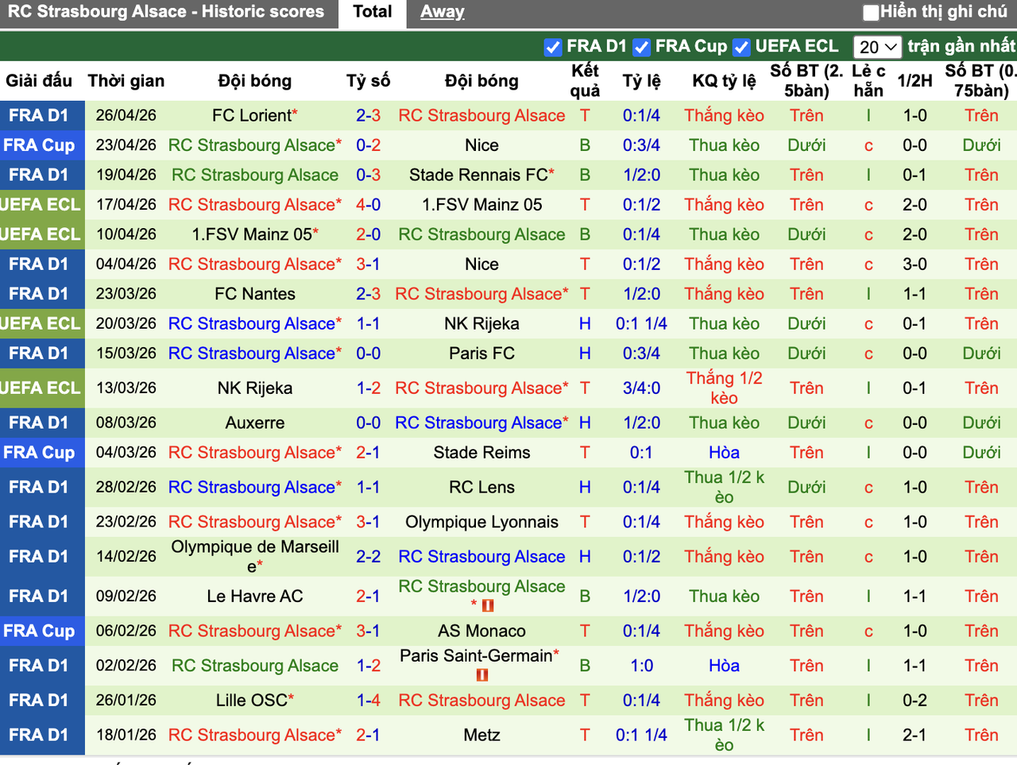Screen dimensions: 1017x765
Task: Switch to the Total tab
Action: coord(373,12)
